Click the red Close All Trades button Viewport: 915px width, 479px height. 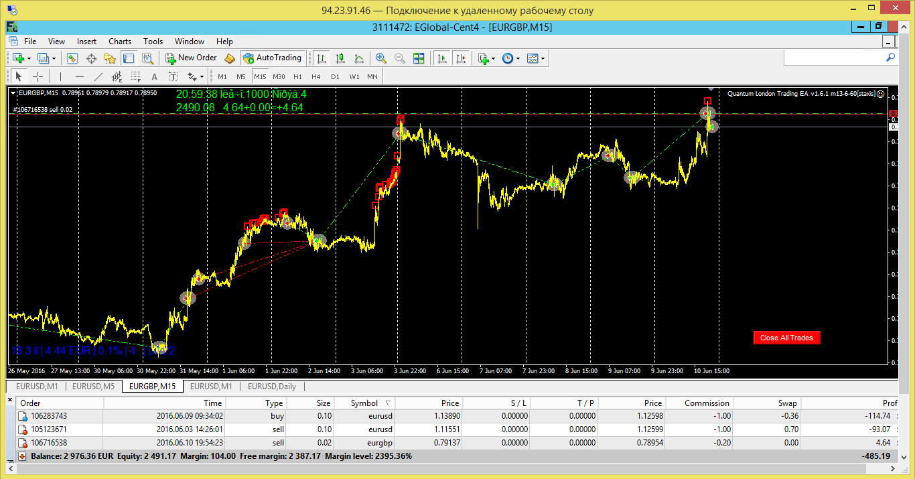click(786, 338)
